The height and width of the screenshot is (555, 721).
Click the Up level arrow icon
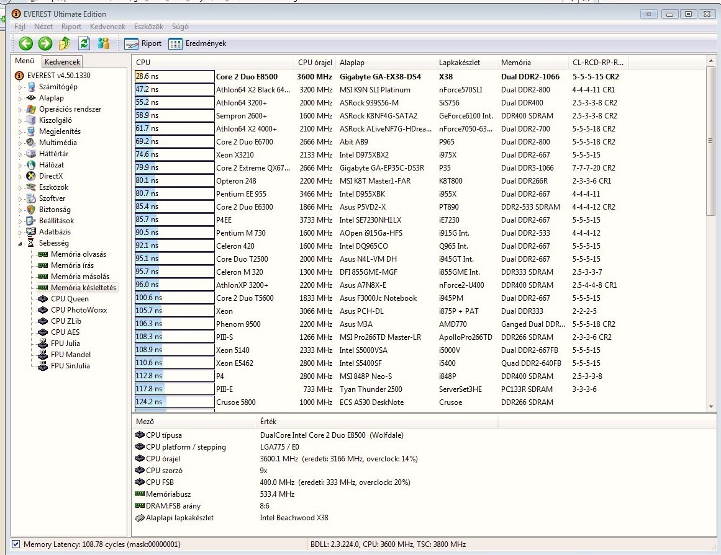coord(65,43)
